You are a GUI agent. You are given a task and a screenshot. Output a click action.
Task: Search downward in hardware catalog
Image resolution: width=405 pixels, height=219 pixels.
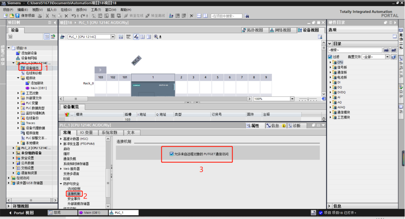tap(387, 50)
